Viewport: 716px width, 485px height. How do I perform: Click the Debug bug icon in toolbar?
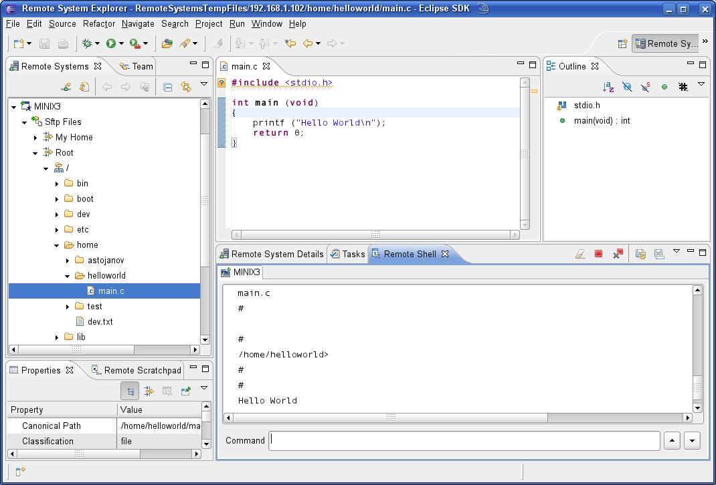[87, 43]
